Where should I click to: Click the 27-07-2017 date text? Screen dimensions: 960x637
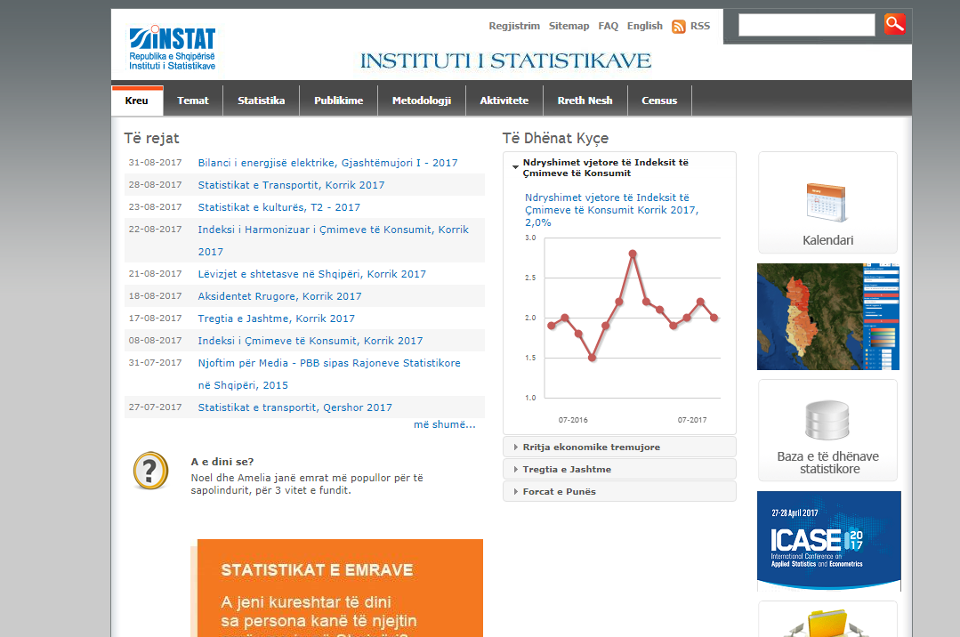(155, 407)
